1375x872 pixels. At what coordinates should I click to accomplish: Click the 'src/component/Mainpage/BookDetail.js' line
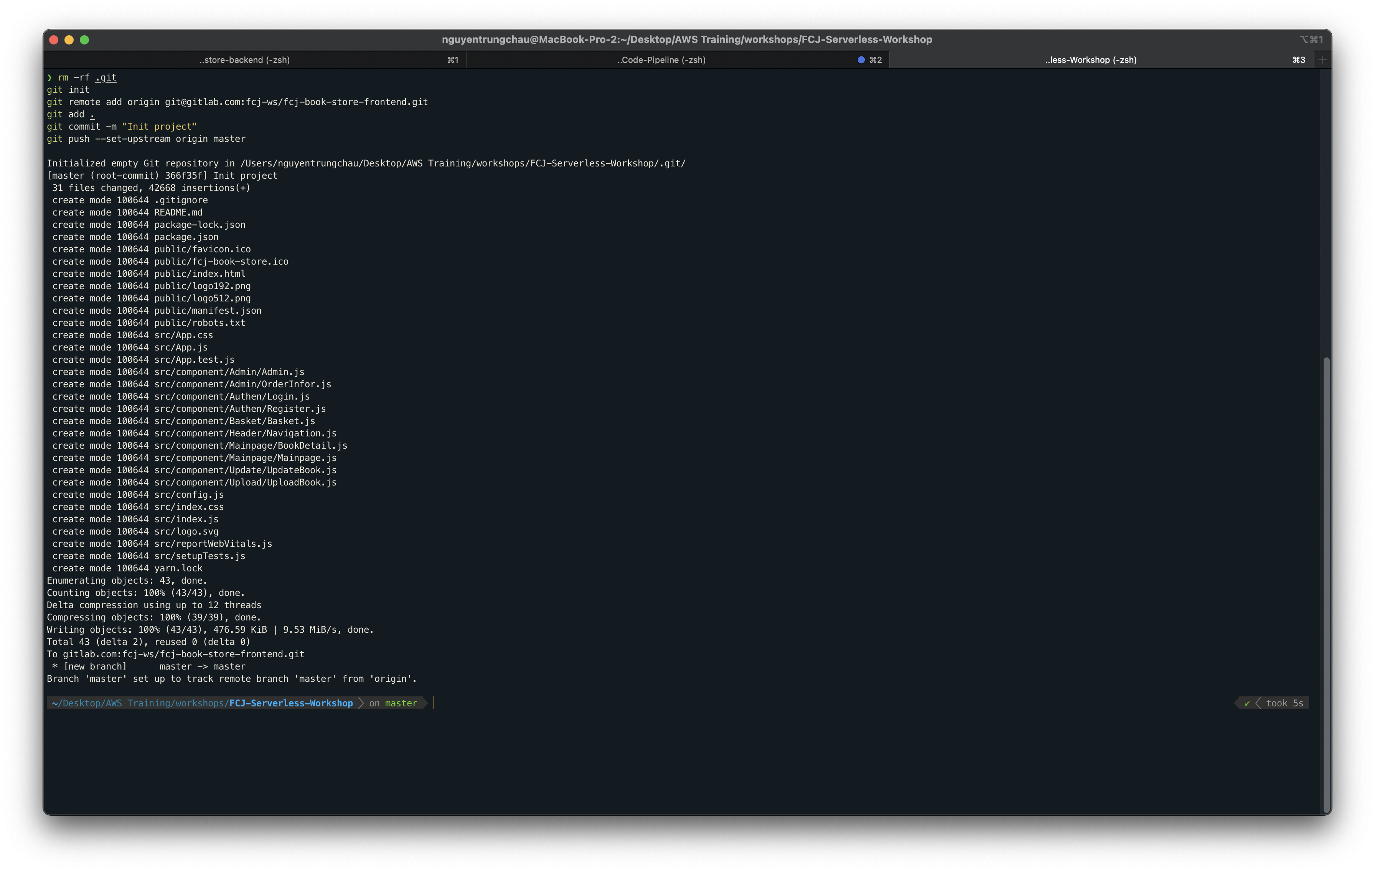pos(200,446)
